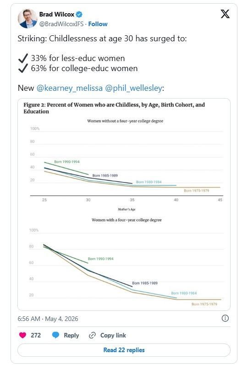Viewport: 248px width, 365px height.
Task: Click the Reply text label
Action: tap(71, 335)
